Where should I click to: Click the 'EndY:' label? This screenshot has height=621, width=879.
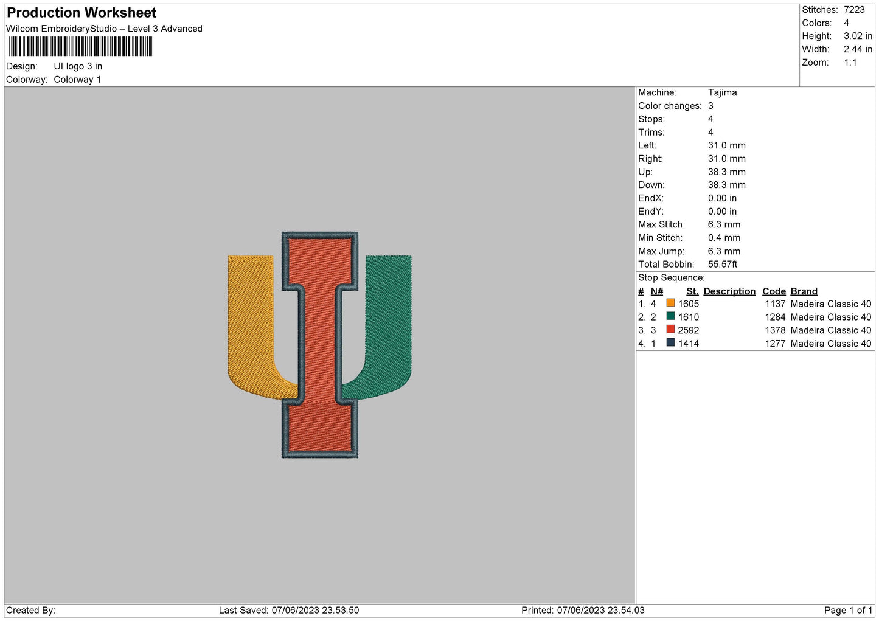[x=650, y=212]
